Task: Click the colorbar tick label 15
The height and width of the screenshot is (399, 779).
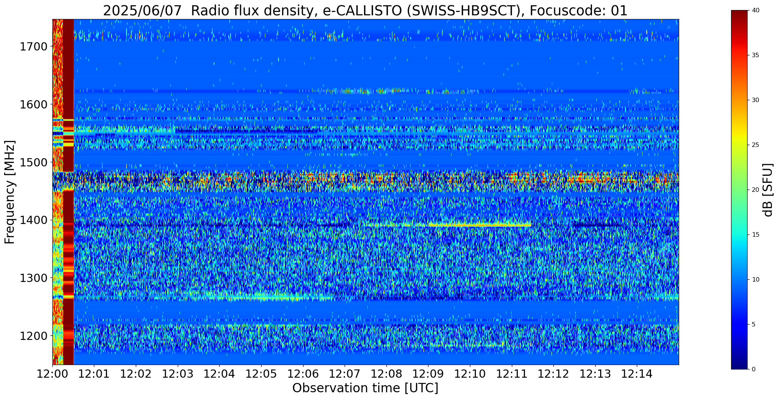Action: 755,235
